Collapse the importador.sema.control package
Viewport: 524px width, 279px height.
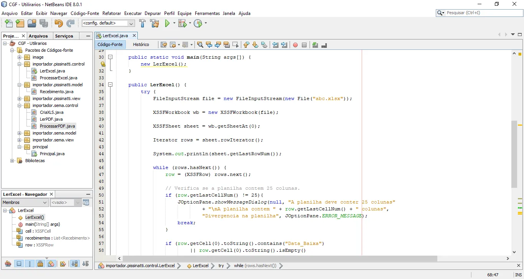click(x=20, y=105)
